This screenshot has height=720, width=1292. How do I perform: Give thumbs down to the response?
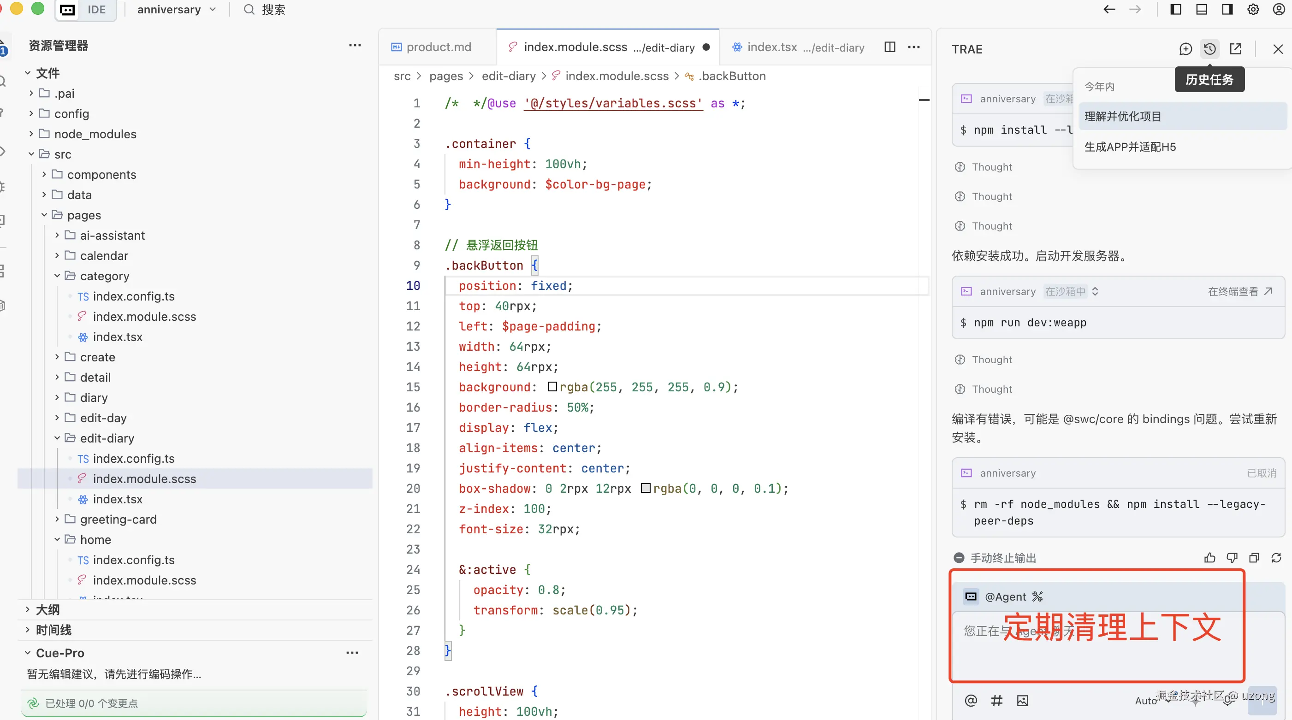1232,558
